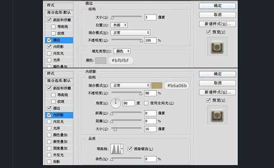Uncheck 斜面和浮雕 in the upper 描边 dialog
The image size is (274, 168).
click(49, 20)
